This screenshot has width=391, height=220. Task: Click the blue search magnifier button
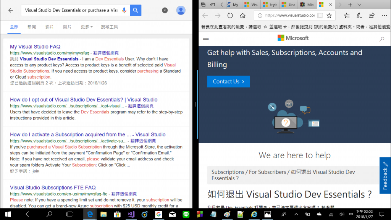(136, 10)
